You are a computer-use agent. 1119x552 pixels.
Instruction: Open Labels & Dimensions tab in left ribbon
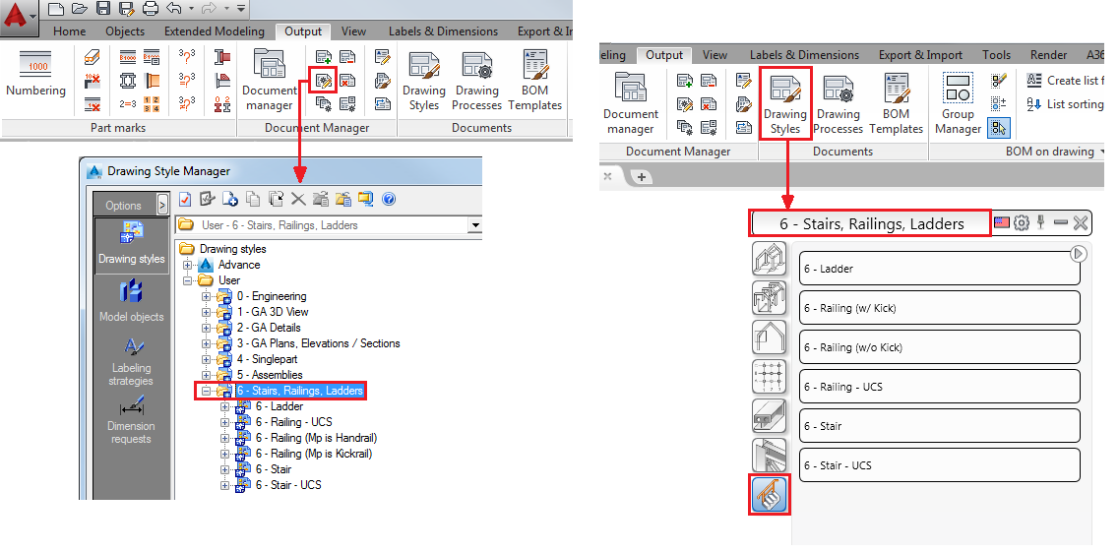[443, 31]
